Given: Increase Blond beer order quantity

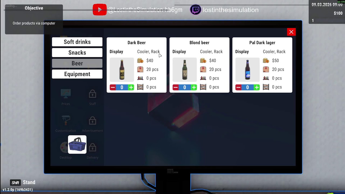Looking at the screenshot, I should pyautogui.click(x=194, y=87).
